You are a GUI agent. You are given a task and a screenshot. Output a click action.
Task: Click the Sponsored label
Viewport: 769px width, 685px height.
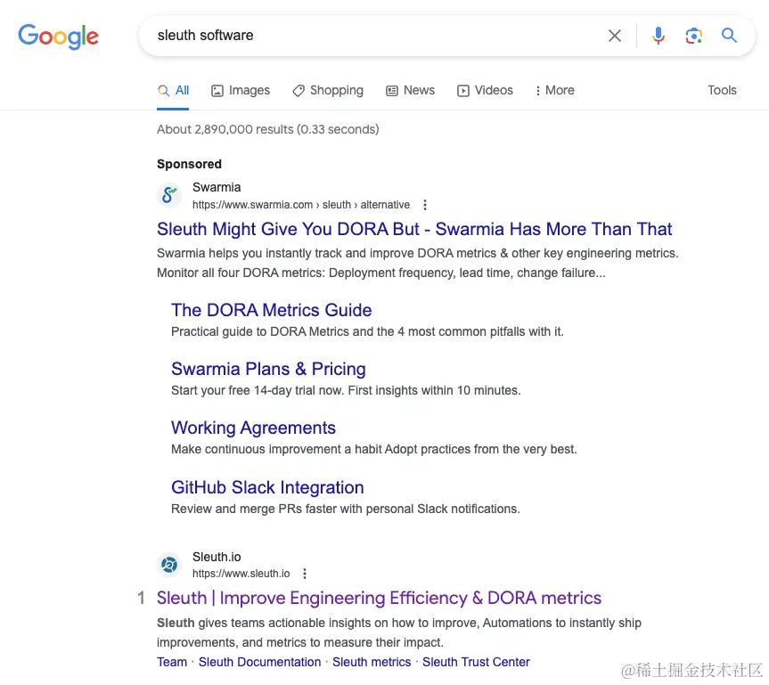(189, 164)
